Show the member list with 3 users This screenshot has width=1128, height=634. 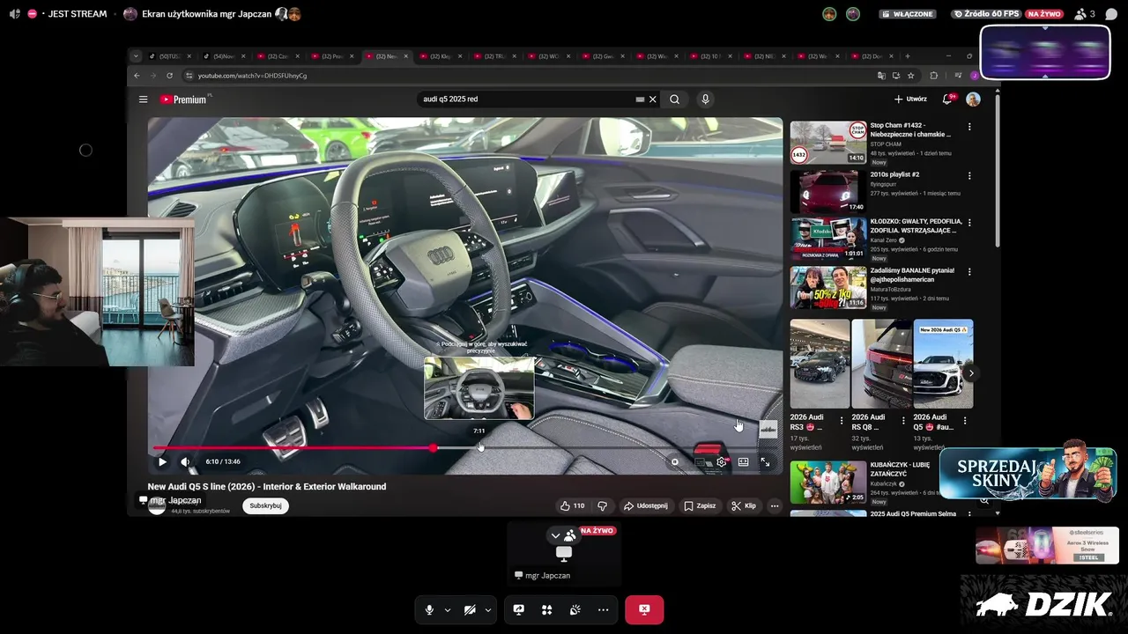point(1085,14)
